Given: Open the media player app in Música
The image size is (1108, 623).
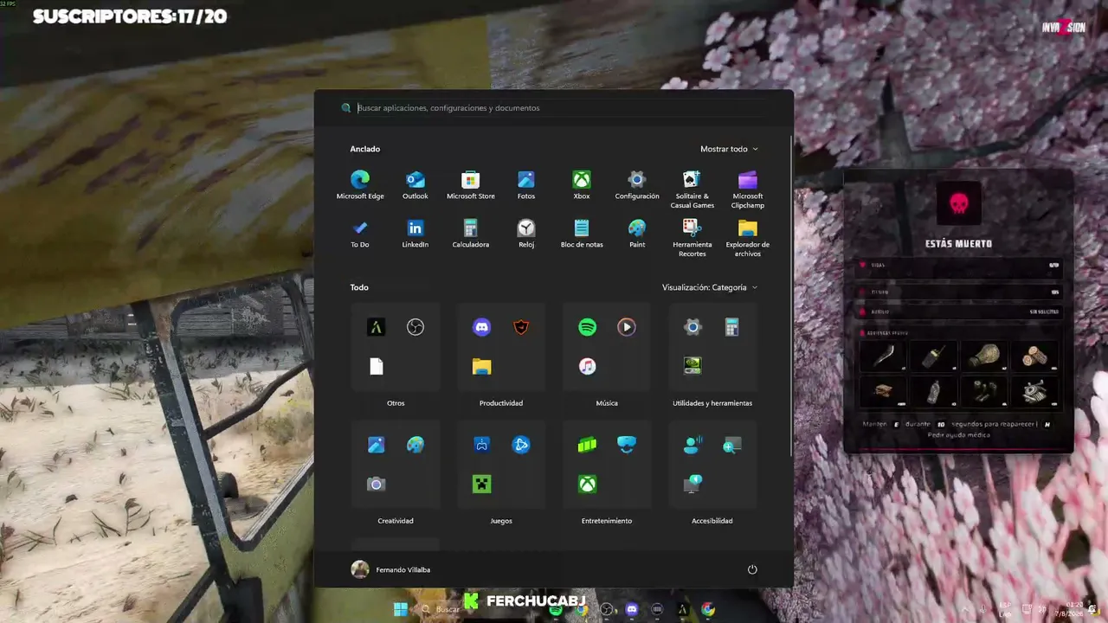Looking at the screenshot, I should (x=627, y=327).
